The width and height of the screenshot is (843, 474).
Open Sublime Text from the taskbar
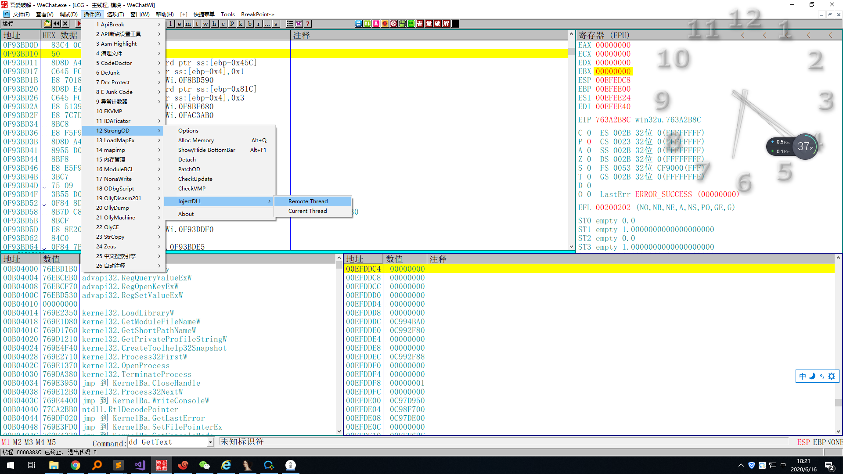119,465
